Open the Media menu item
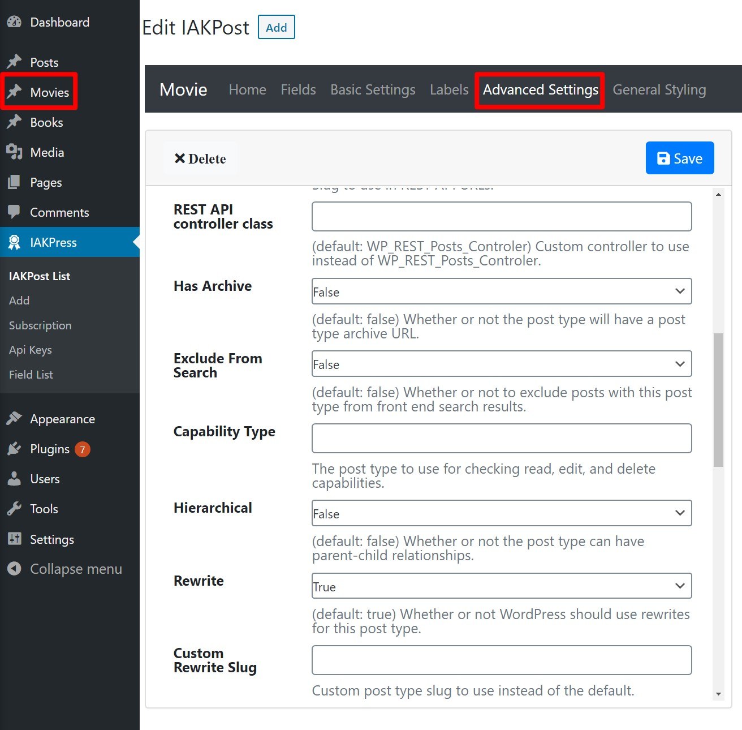This screenshot has width=742, height=730. (x=70, y=152)
